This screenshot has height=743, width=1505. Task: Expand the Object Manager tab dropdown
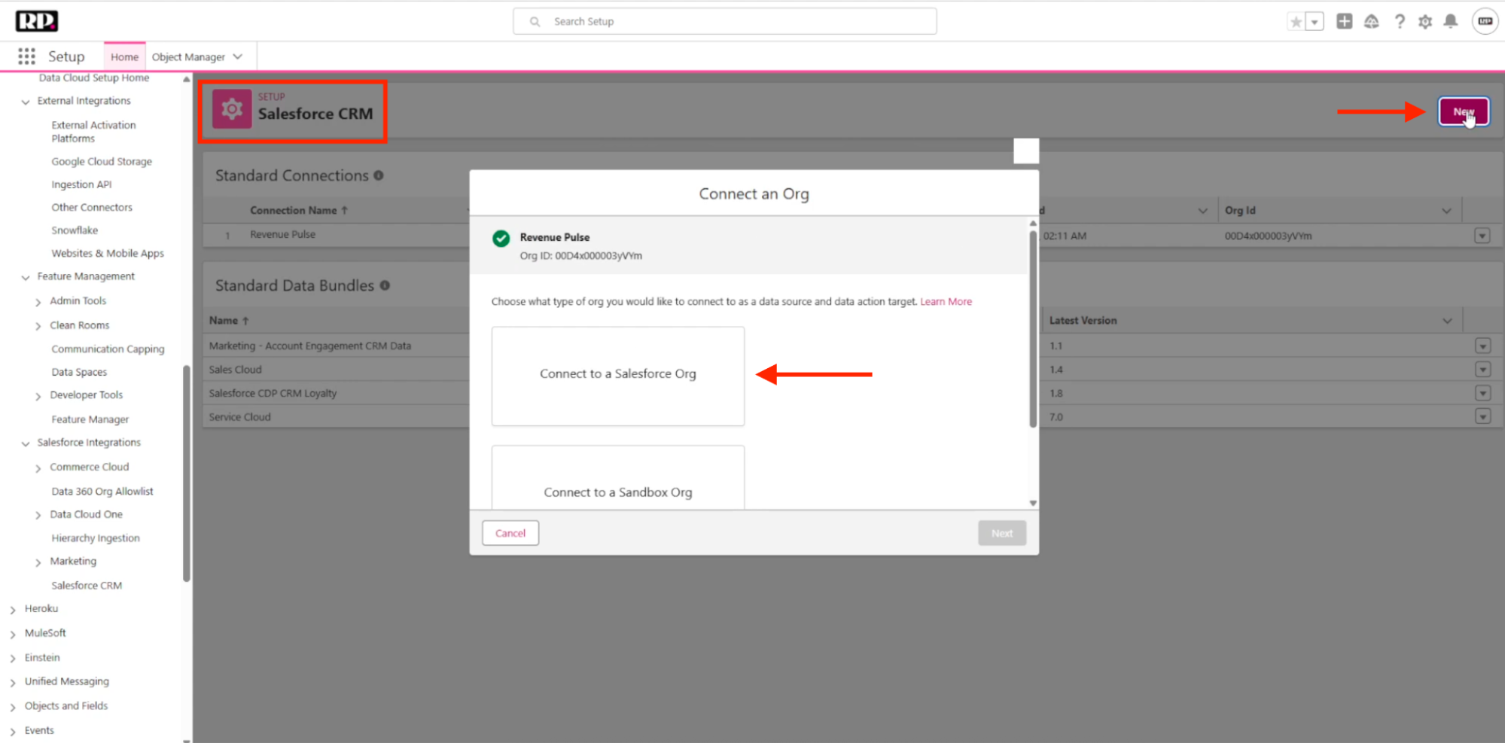point(238,57)
